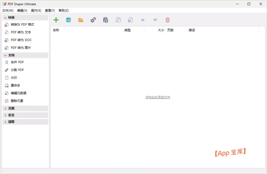Image resolution: width=267 pixels, height=174 pixels.
Task: Open the 文件(W) menu
Action: tap(8, 11)
